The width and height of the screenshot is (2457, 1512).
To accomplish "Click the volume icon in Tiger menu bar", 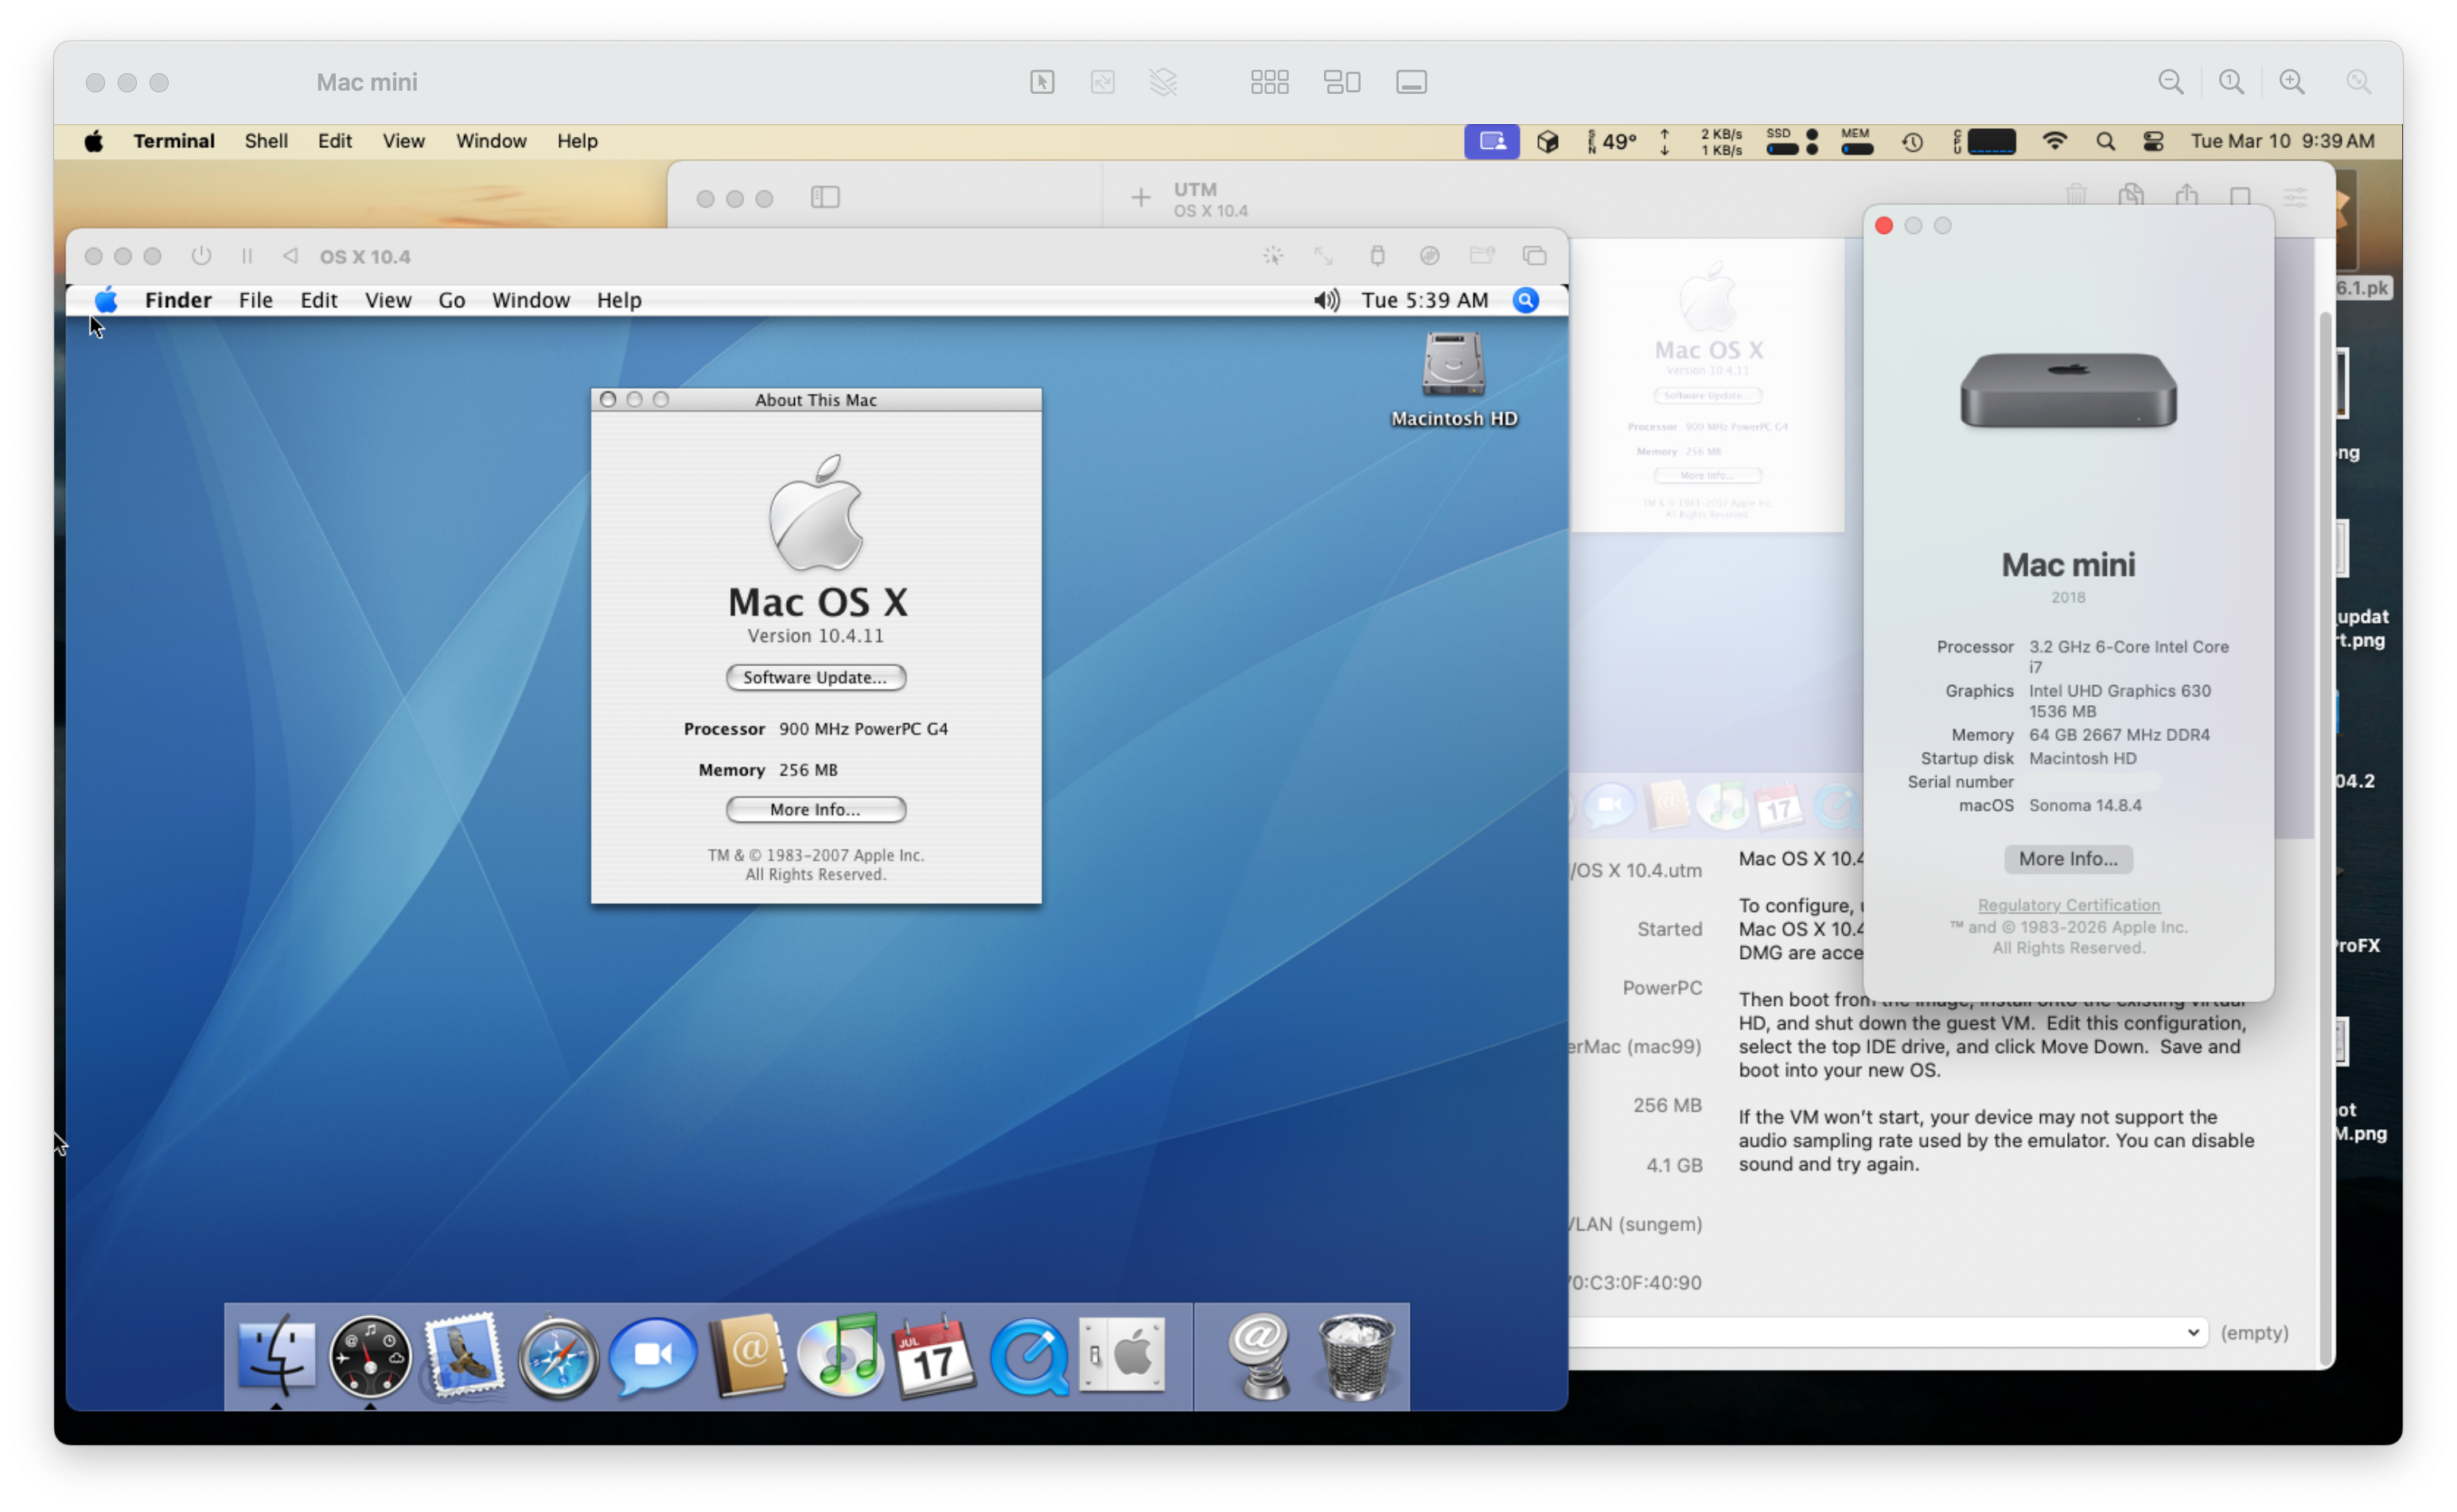I will pyautogui.click(x=1326, y=300).
